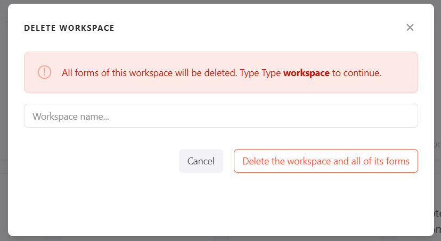
Task: Click the 'Workspace name...' placeholder text
Action: tap(71, 116)
